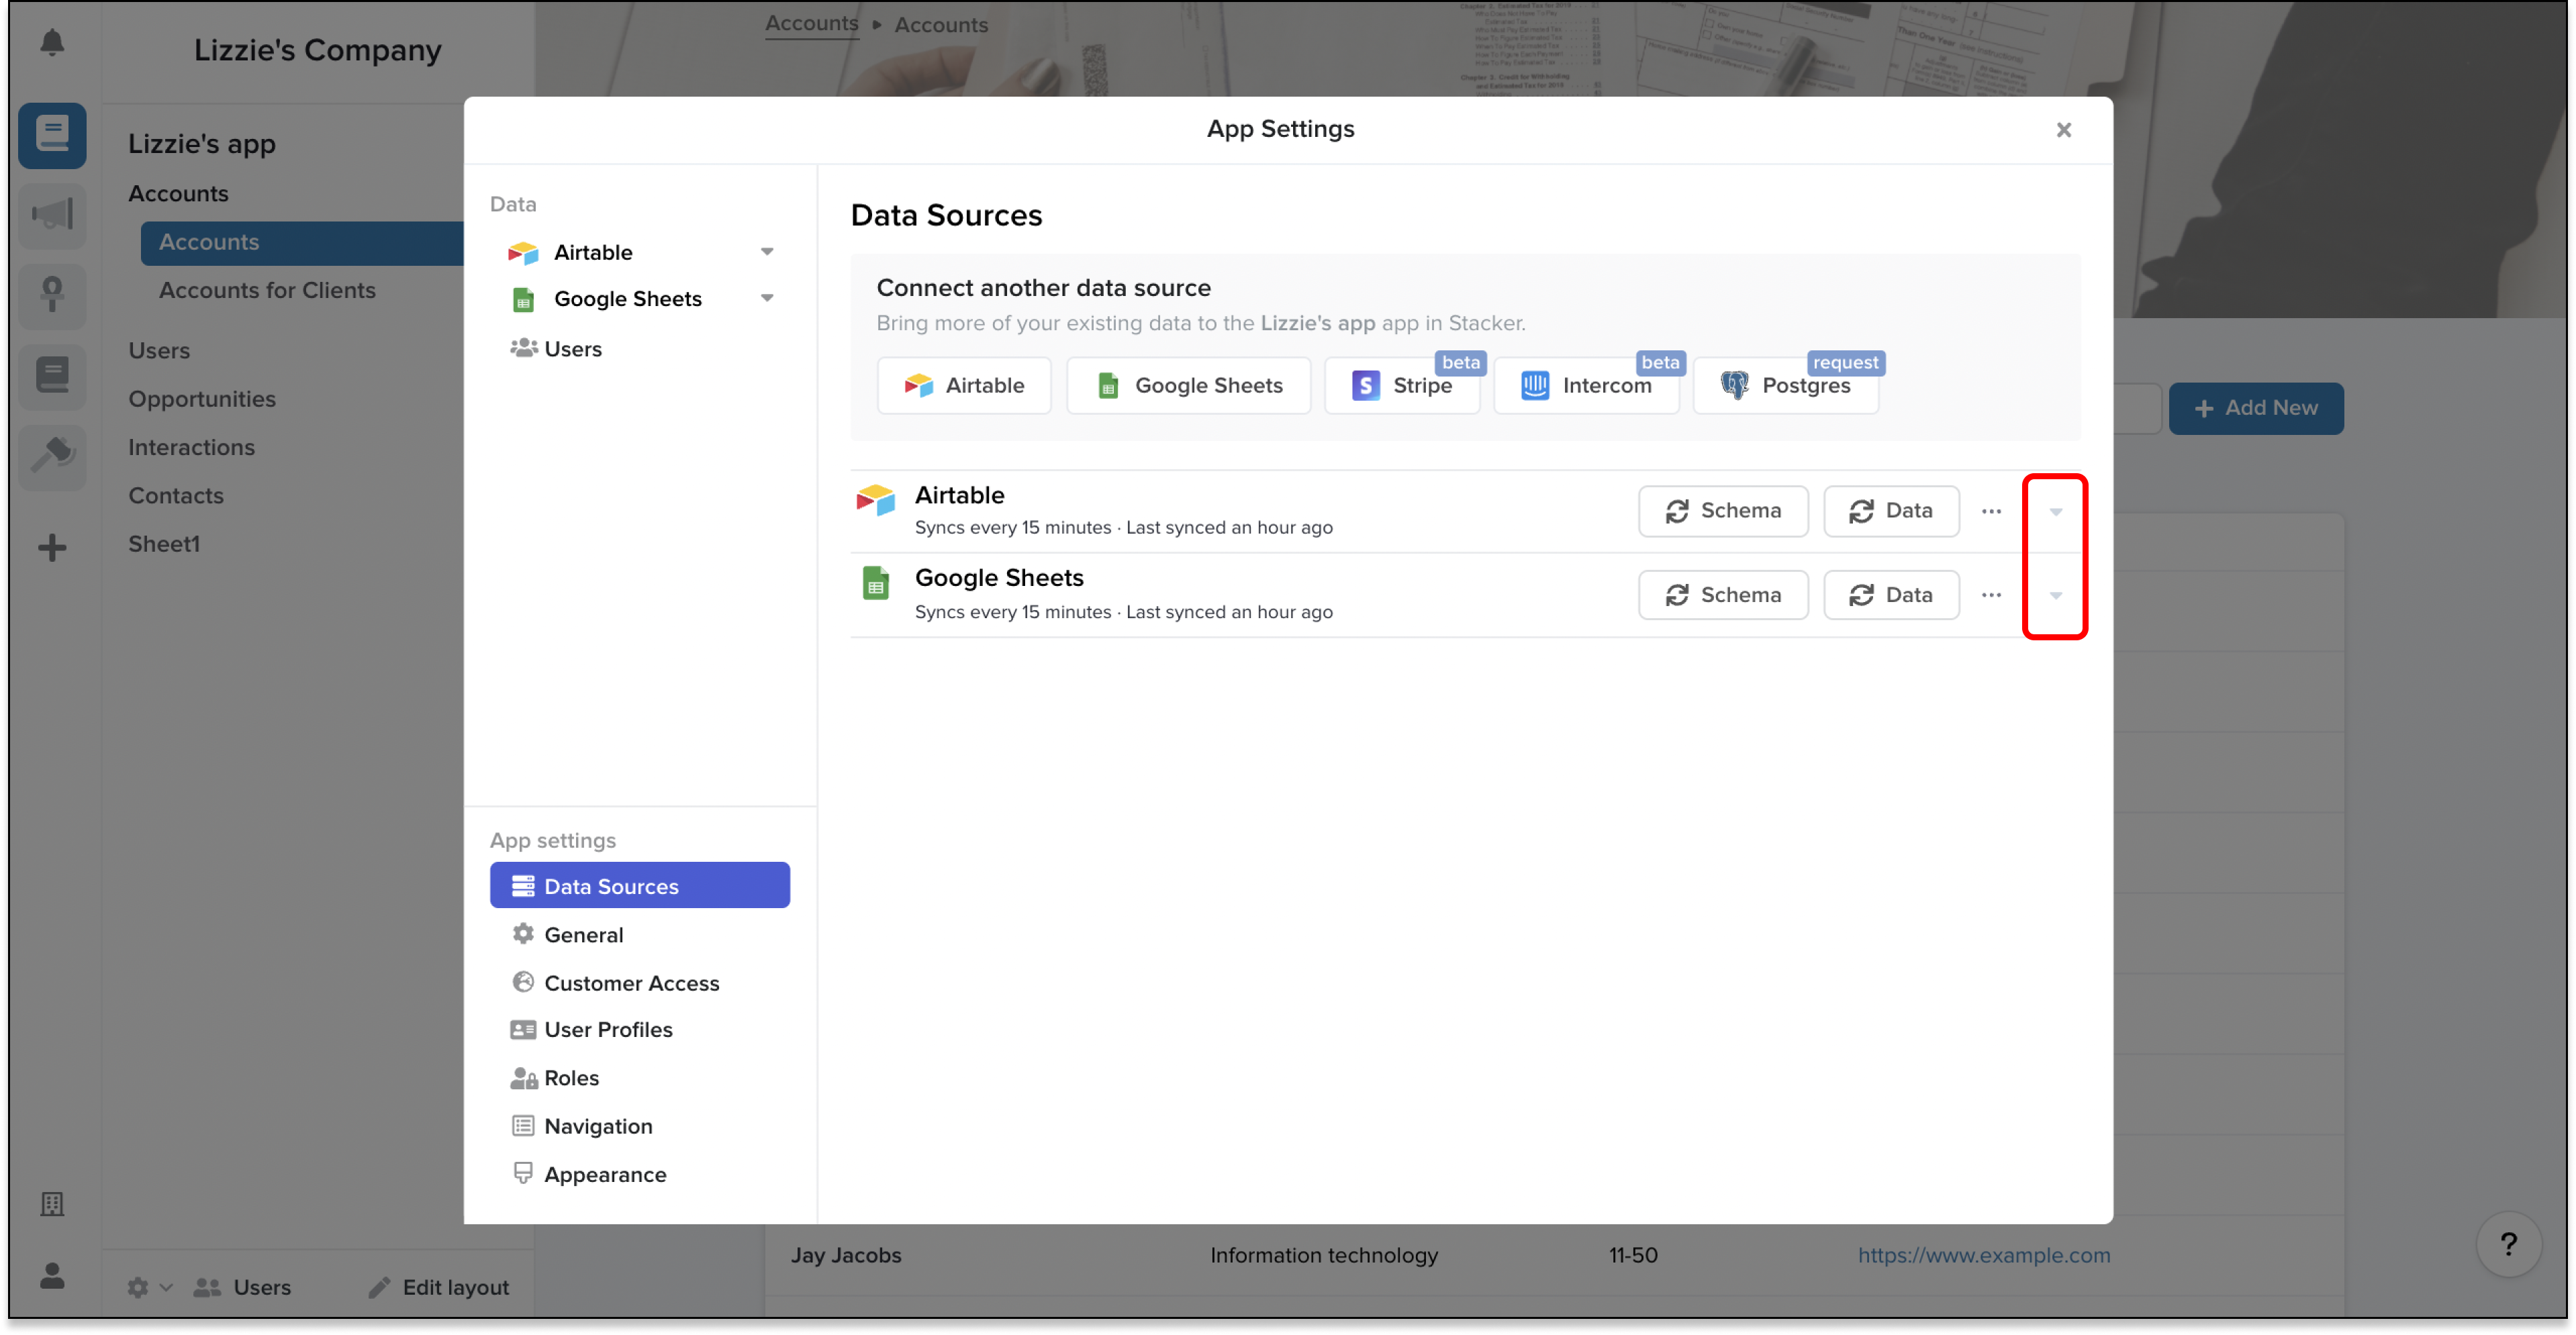2576x1335 pixels.
Task: Connect a new Airtable data source
Action: pos(964,385)
